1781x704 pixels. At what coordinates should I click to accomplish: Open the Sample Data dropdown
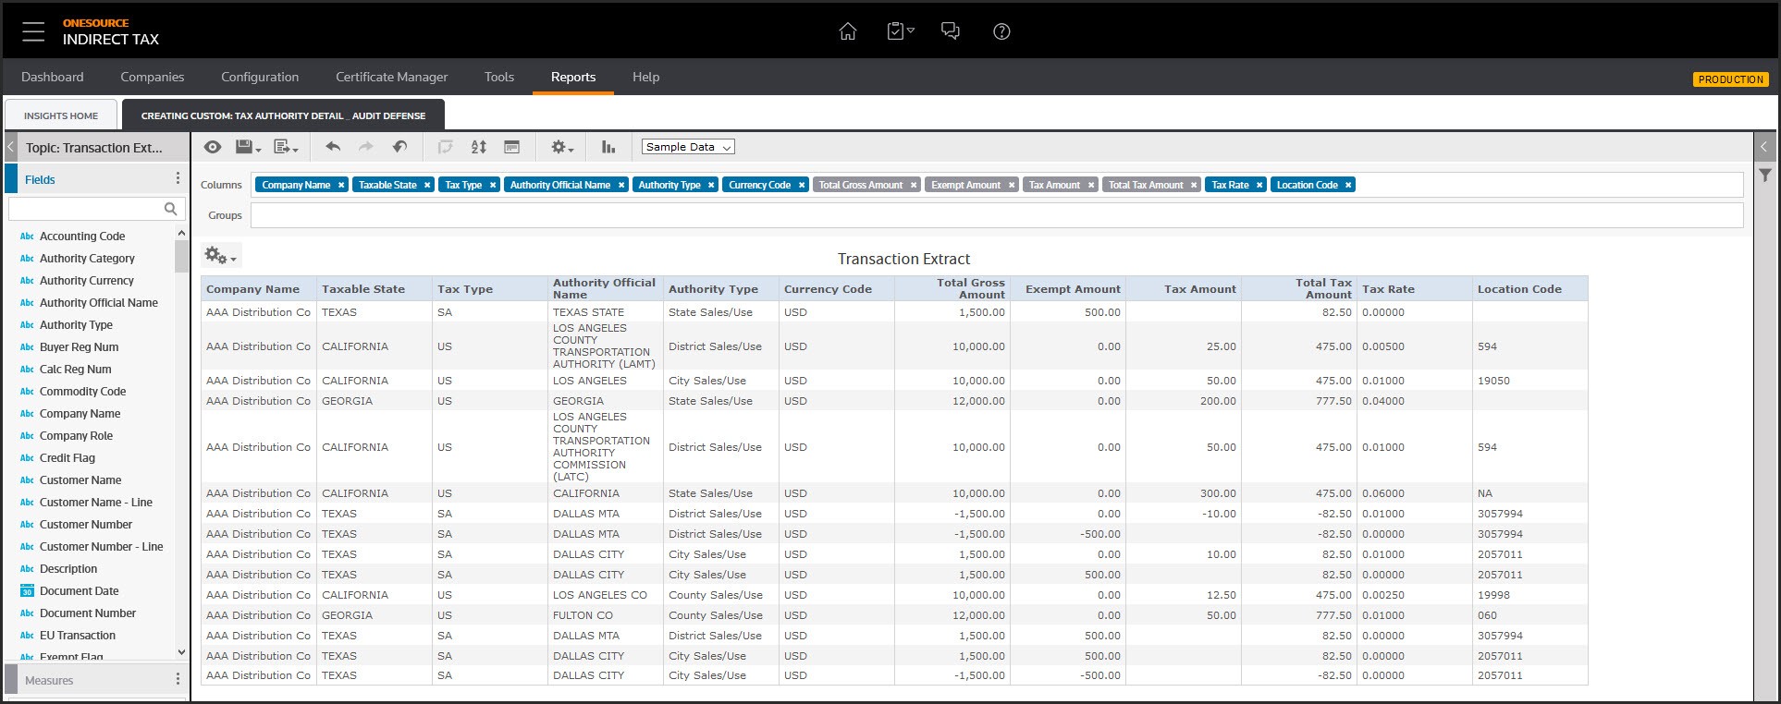pos(688,147)
